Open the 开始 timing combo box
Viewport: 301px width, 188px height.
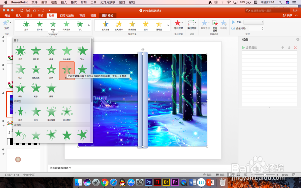coord(253,22)
